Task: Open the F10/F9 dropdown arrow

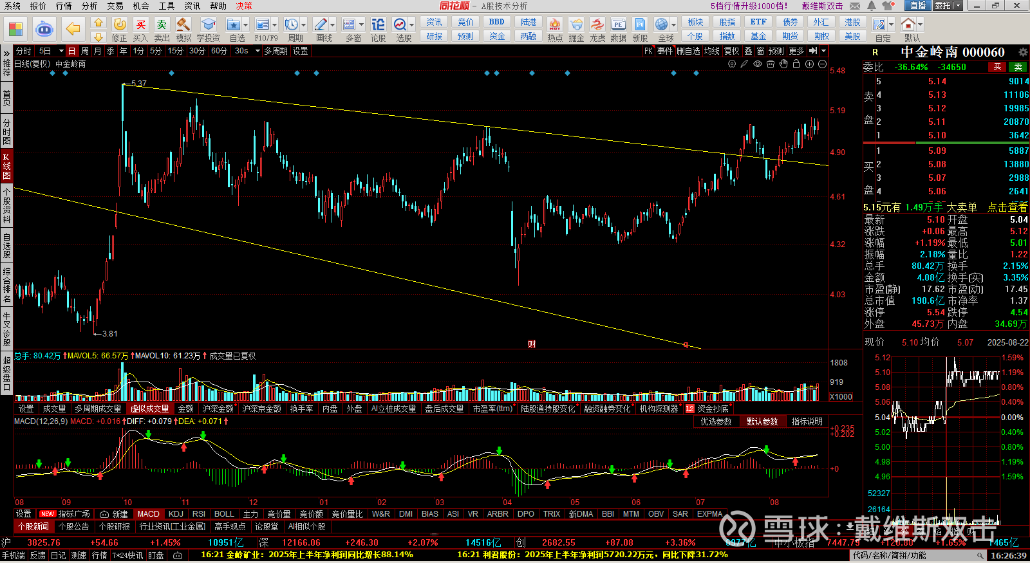Action: pyautogui.click(x=274, y=25)
